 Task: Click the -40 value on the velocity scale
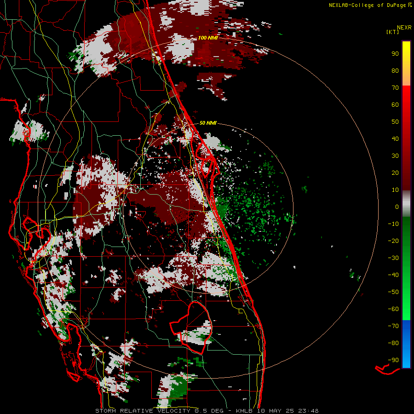pyautogui.click(x=393, y=275)
